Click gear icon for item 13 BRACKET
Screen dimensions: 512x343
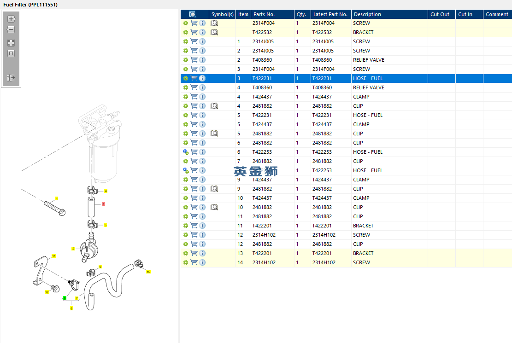tap(185, 253)
